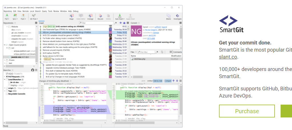Expand the Website repository folder

[x=7, y=27]
